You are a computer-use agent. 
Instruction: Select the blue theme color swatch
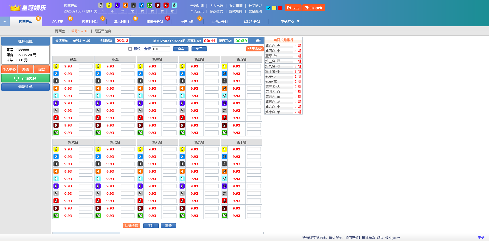pyautogui.click(x=268, y=8)
